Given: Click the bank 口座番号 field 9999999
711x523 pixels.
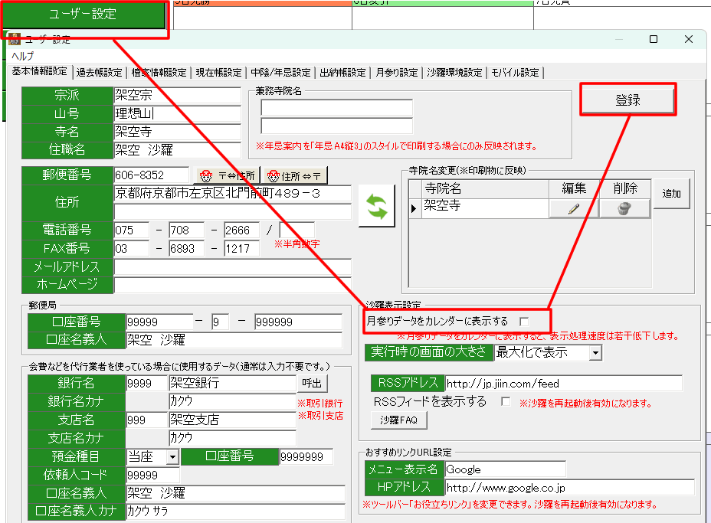Looking at the screenshot, I should pyautogui.click(x=306, y=457).
